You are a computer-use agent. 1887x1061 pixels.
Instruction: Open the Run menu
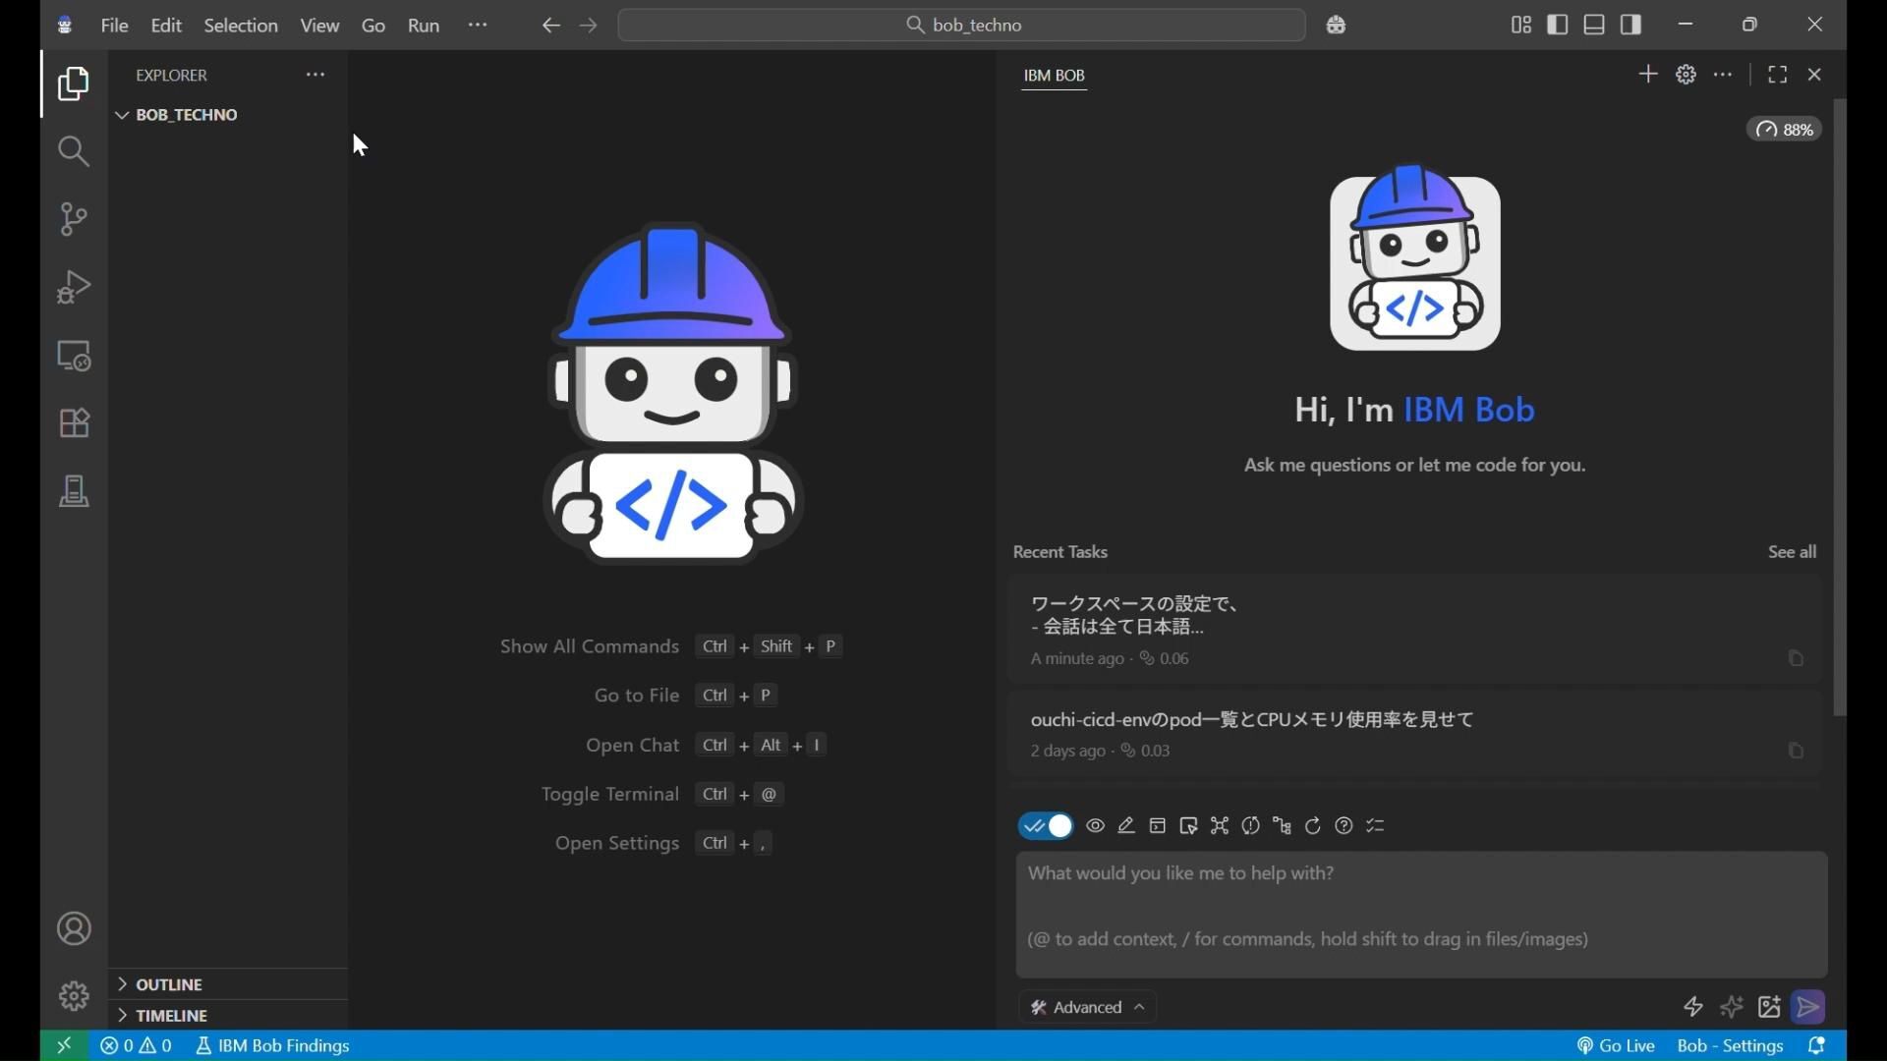[424, 26]
